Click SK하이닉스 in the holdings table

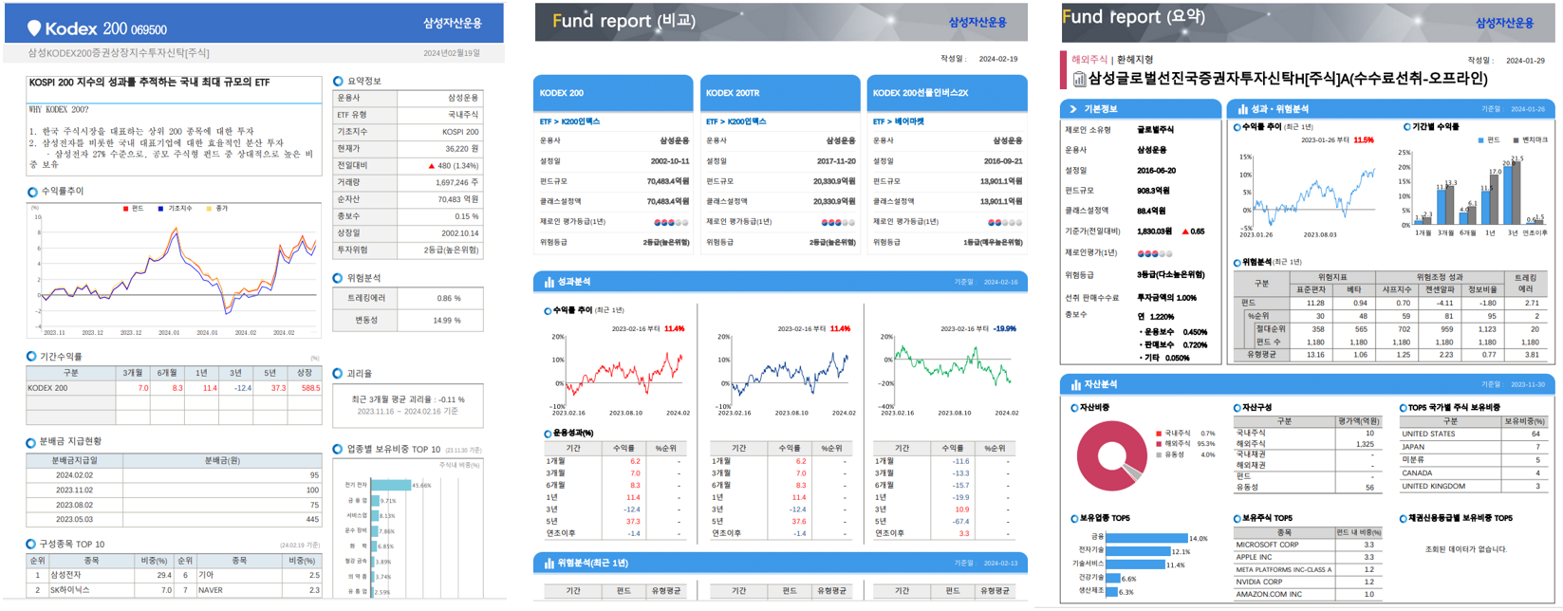click(x=70, y=590)
